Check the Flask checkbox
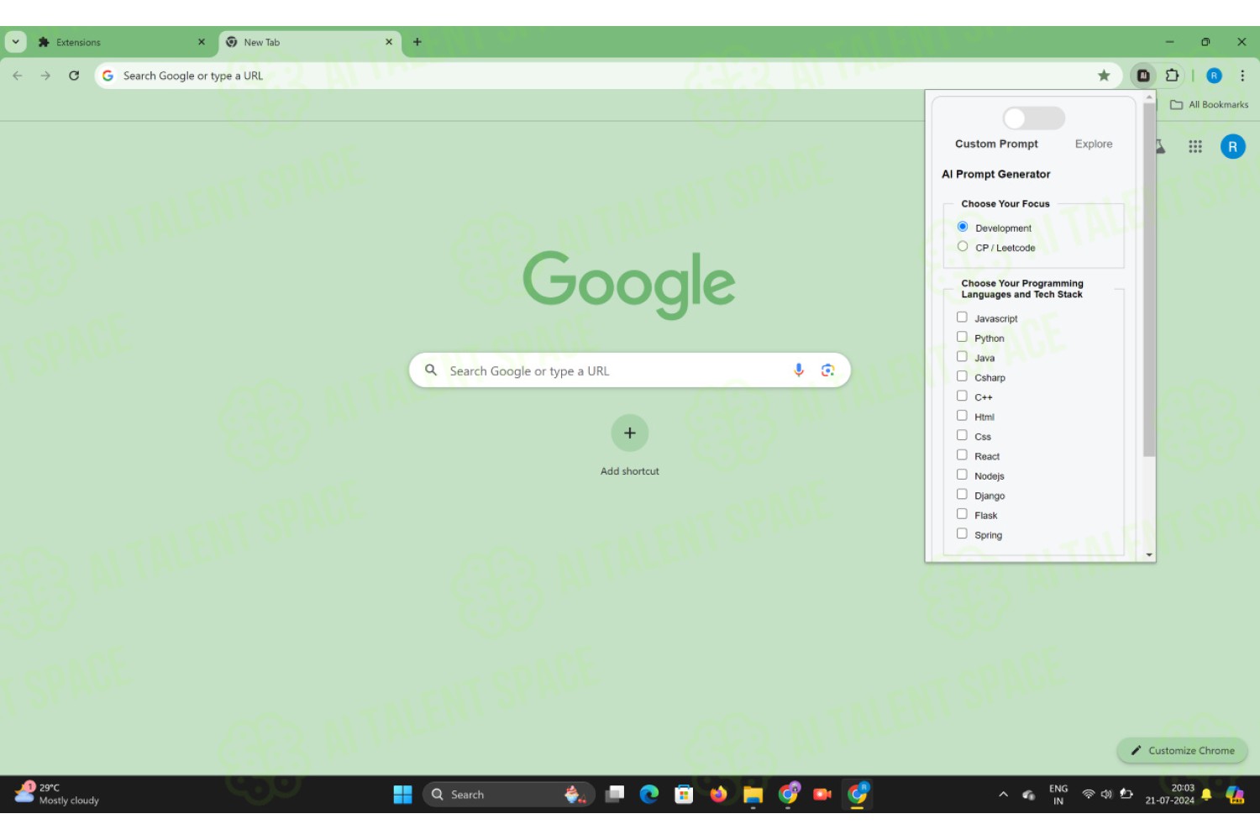The width and height of the screenshot is (1260, 840). pos(962,514)
